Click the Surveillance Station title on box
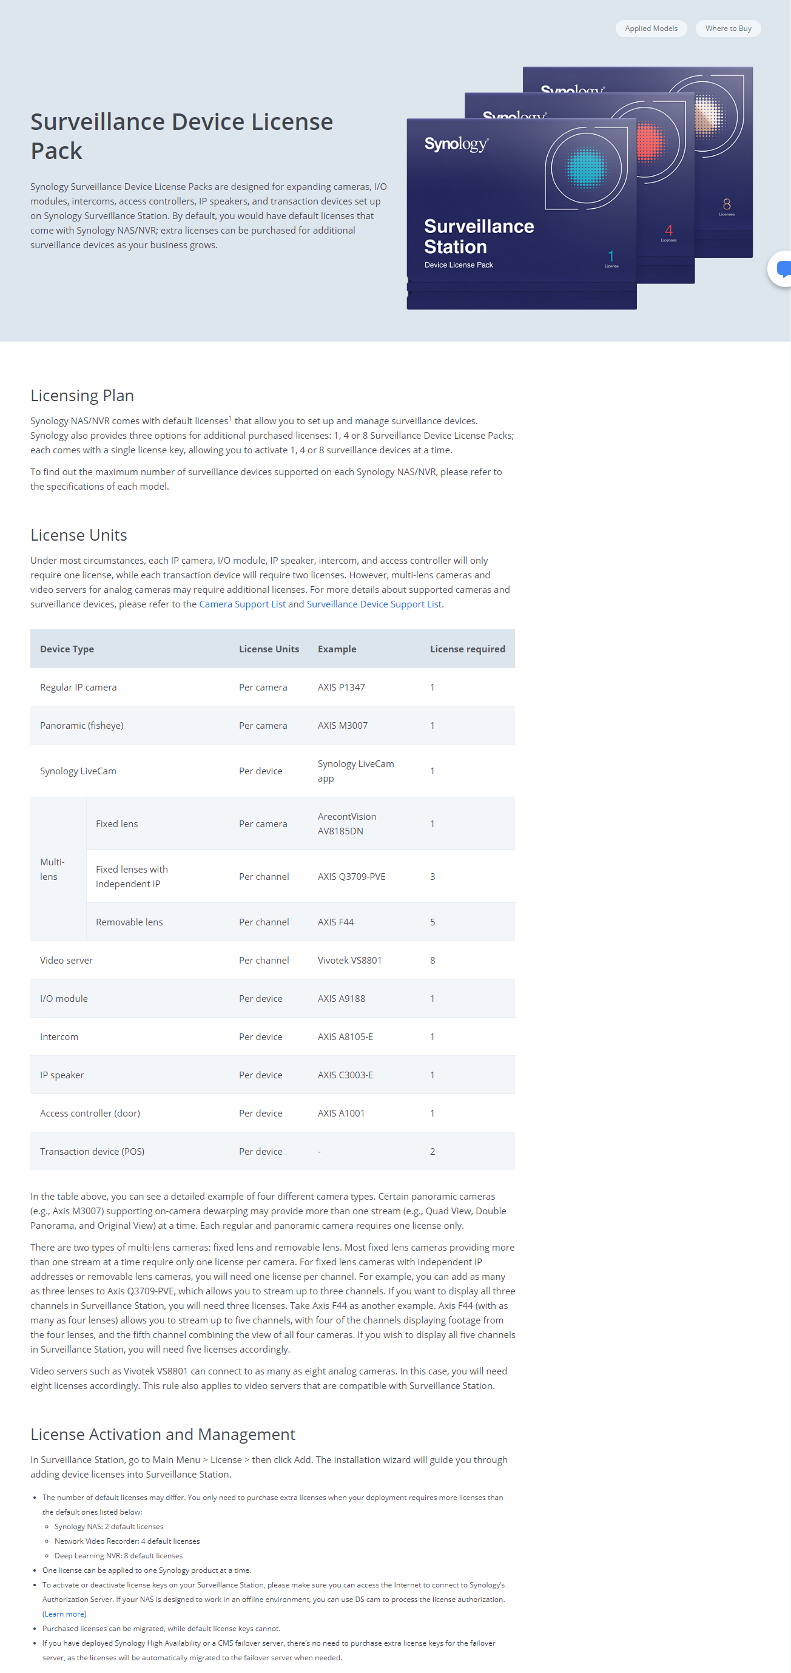Image resolution: width=791 pixels, height=1673 pixels. 479,237
